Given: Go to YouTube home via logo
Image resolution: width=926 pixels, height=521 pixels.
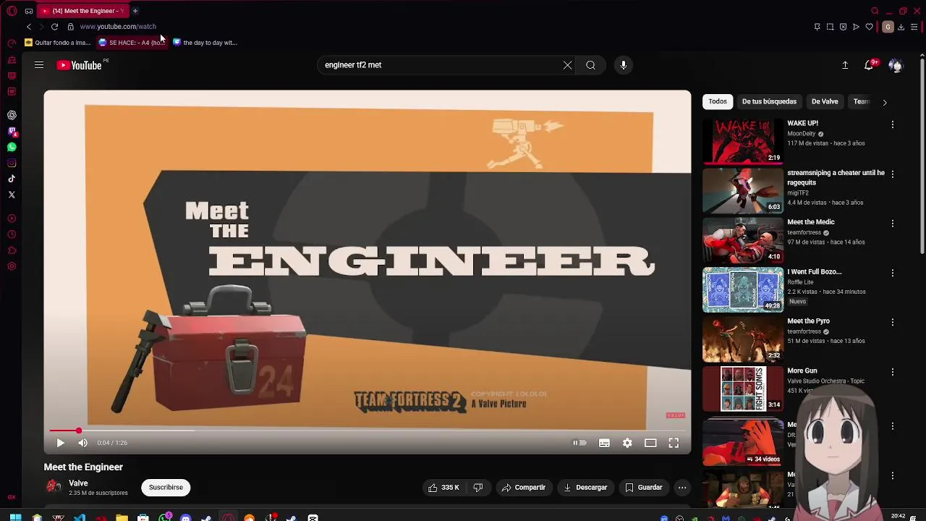Looking at the screenshot, I should [x=80, y=65].
